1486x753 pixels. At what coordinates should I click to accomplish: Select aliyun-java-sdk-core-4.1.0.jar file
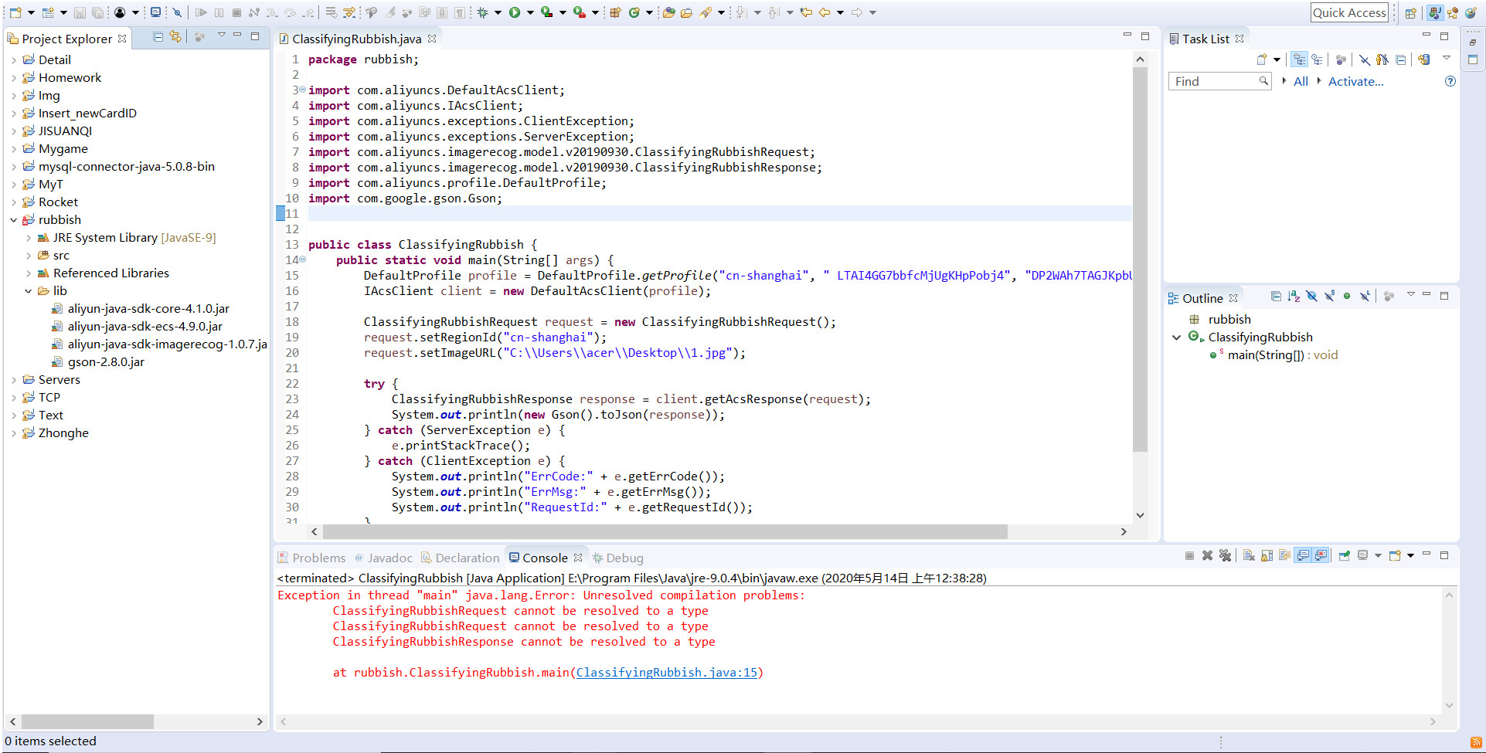pyautogui.click(x=148, y=309)
